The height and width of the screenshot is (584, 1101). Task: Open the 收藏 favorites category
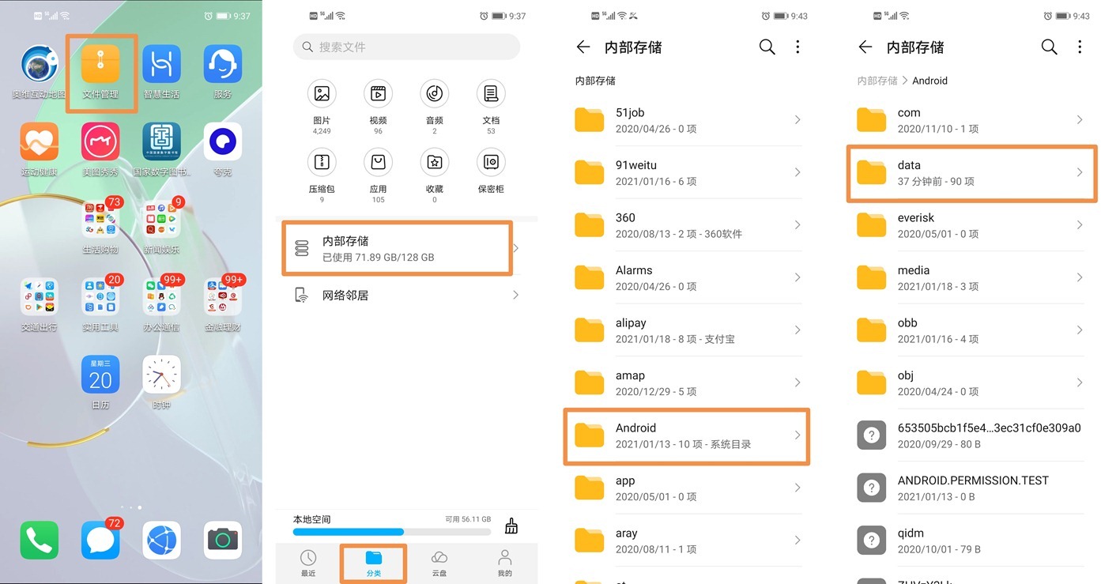click(434, 164)
